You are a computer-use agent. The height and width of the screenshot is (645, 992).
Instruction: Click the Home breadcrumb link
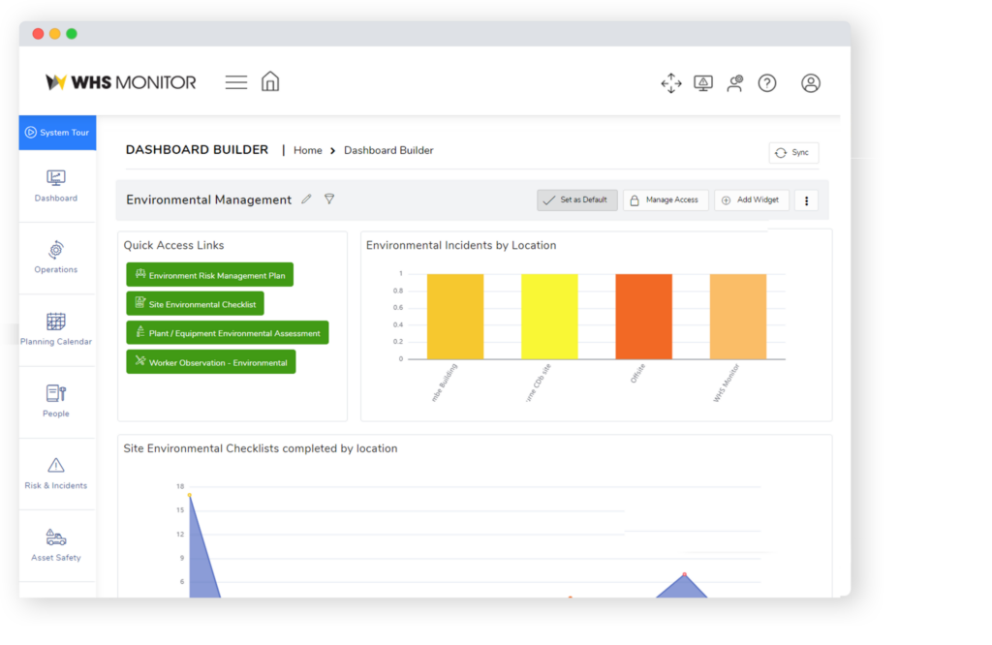[307, 151]
